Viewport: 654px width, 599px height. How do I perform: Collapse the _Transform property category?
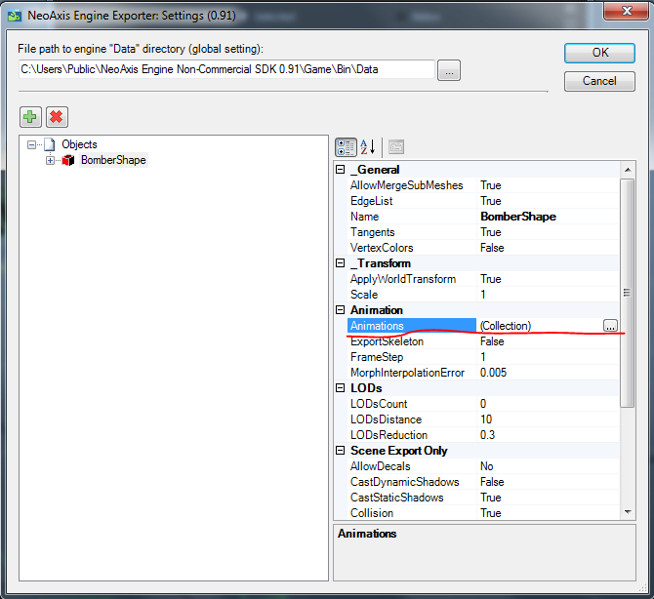341,263
